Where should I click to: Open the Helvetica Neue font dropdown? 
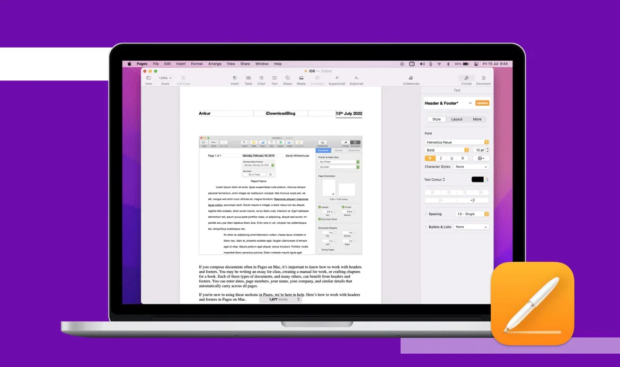coord(456,142)
